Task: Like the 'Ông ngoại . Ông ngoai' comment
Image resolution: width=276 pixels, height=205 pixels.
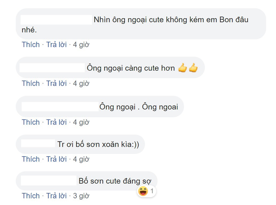Action: (x=31, y=122)
